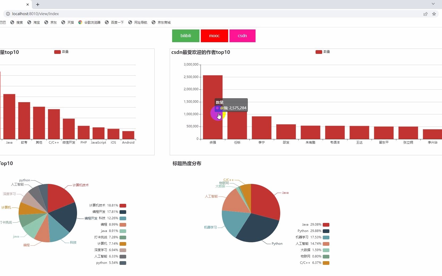Click the 邵发 bar in authors chart

tap(286, 132)
